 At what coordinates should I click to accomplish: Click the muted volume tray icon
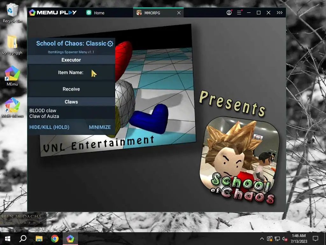pos(285,239)
